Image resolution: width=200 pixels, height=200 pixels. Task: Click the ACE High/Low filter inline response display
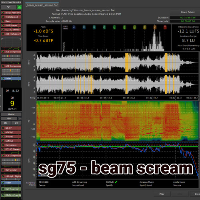tap(11, 42)
